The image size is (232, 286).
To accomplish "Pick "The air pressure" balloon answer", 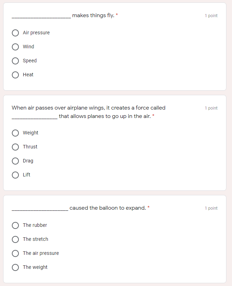I will coord(15,253).
